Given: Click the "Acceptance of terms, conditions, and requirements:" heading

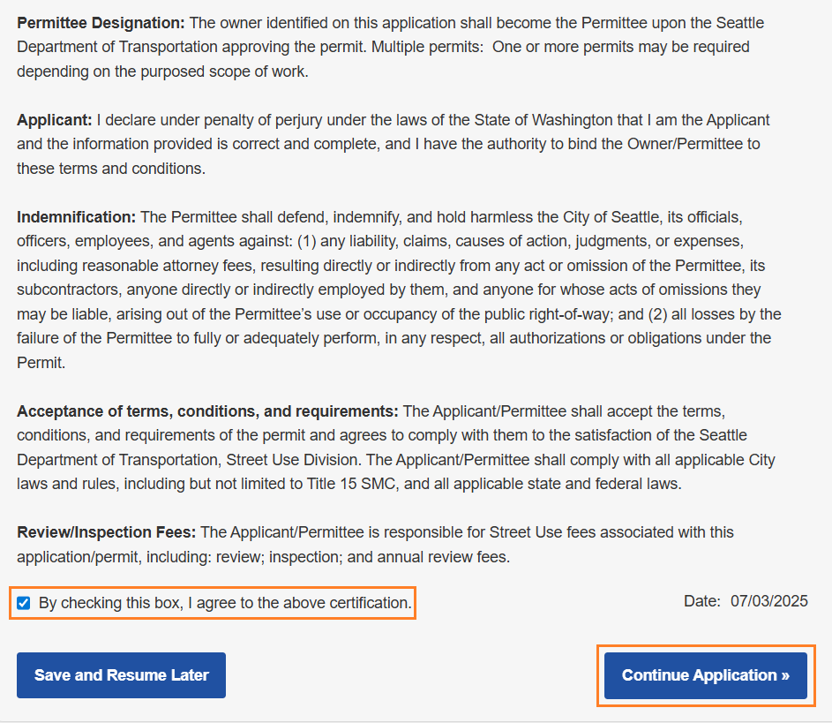Looking at the screenshot, I should point(208,410).
